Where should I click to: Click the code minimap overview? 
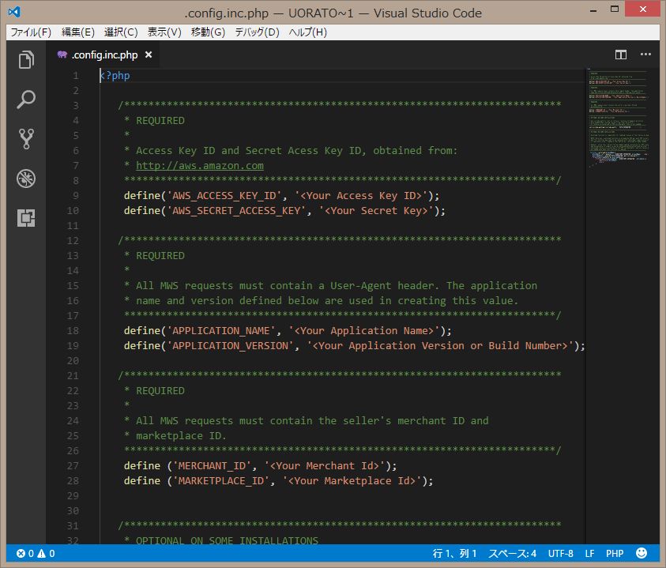click(x=619, y=118)
